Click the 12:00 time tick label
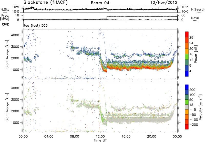 pyautogui.click(x=100, y=137)
